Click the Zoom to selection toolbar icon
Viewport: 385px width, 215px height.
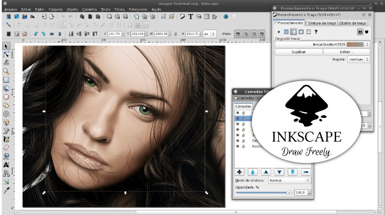click(x=109, y=17)
